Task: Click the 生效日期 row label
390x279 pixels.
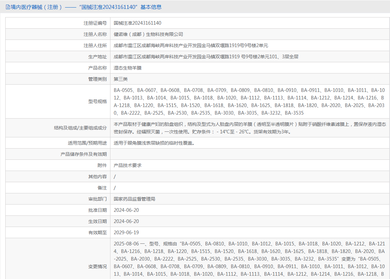Action: point(98,221)
